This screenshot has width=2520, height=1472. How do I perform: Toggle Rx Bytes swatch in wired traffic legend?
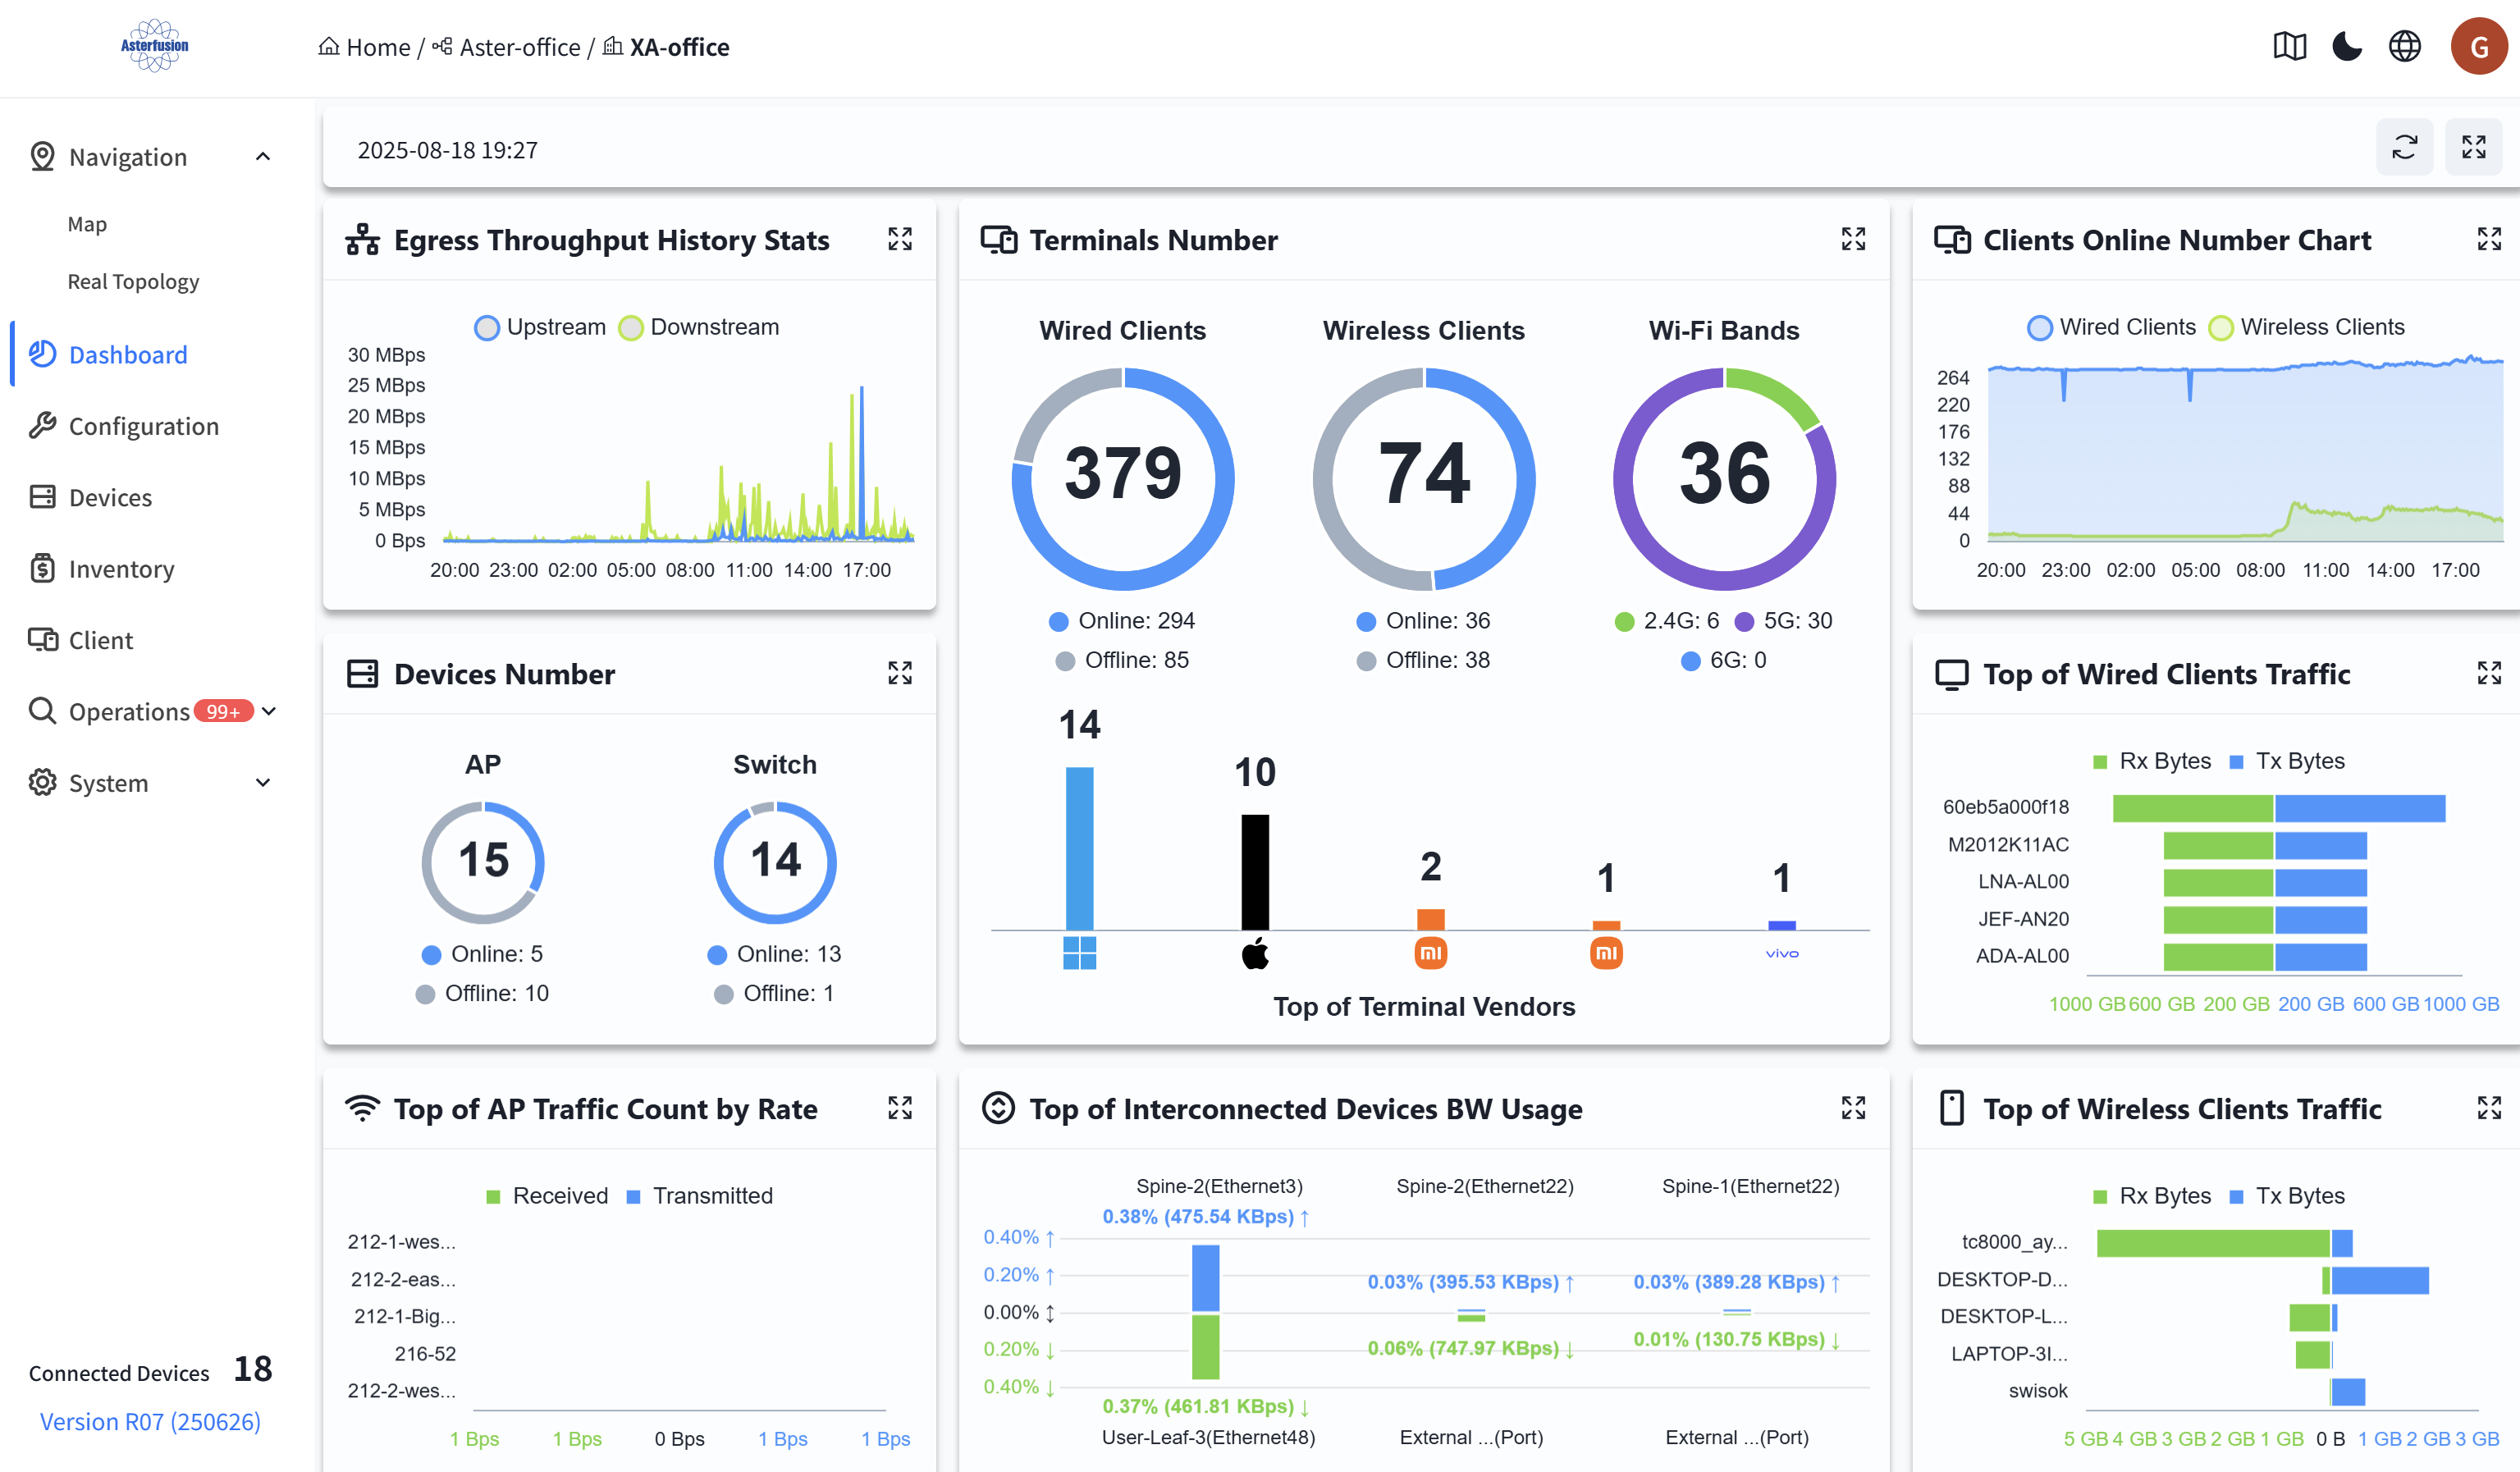pyautogui.click(x=2151, y=761)
